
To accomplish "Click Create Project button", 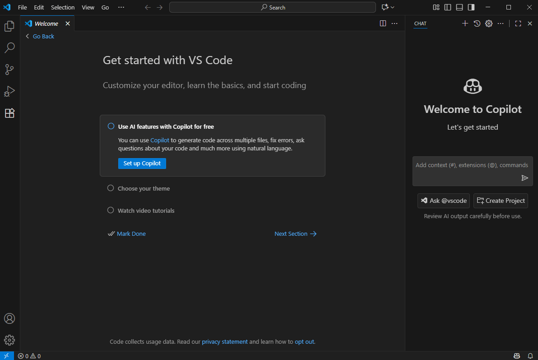I will tap(501, 201).
